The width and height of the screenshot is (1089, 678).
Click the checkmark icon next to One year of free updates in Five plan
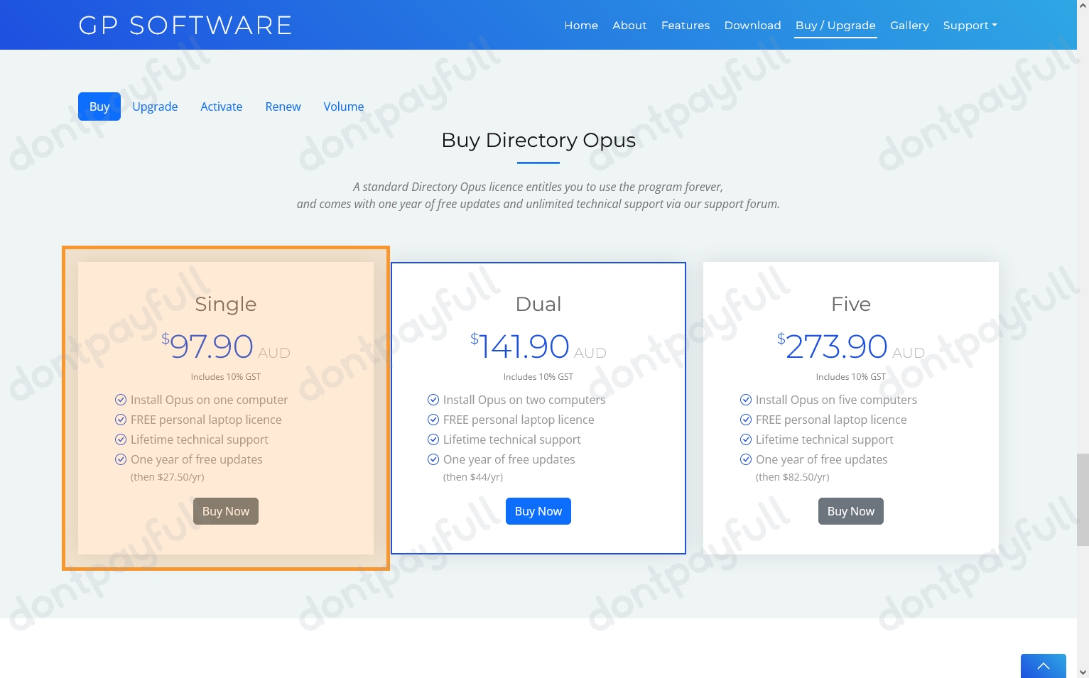746,459
